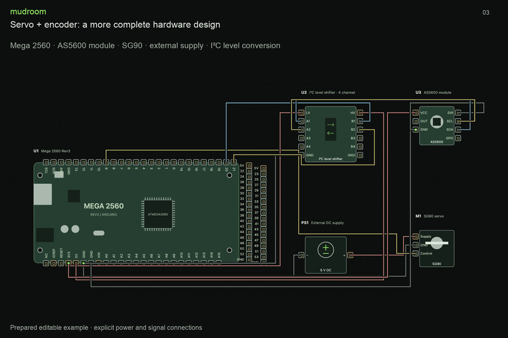Screen dimensions: 508x338
Task: Click the green direction arrows on level shifter
Action: click(x=330, y=129)
